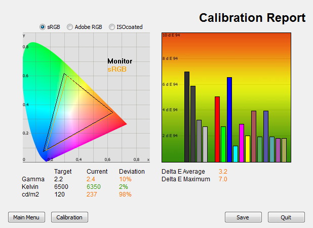Click the bright green bar in chart
This screenshot has width=313, height=228.
(223, 144)
